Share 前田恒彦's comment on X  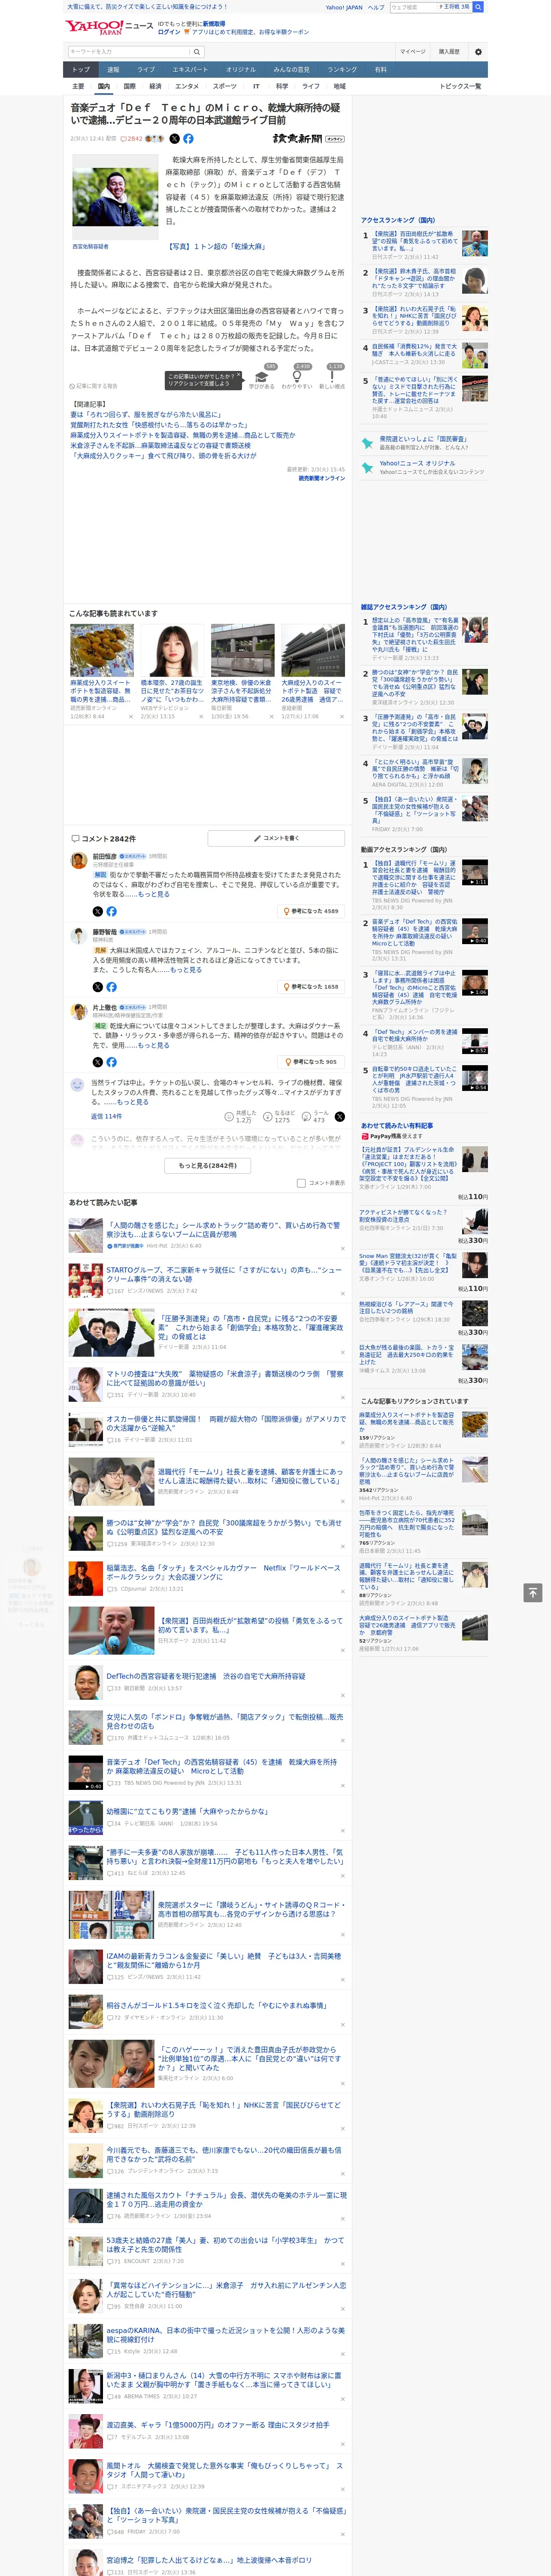pos(98,911)
